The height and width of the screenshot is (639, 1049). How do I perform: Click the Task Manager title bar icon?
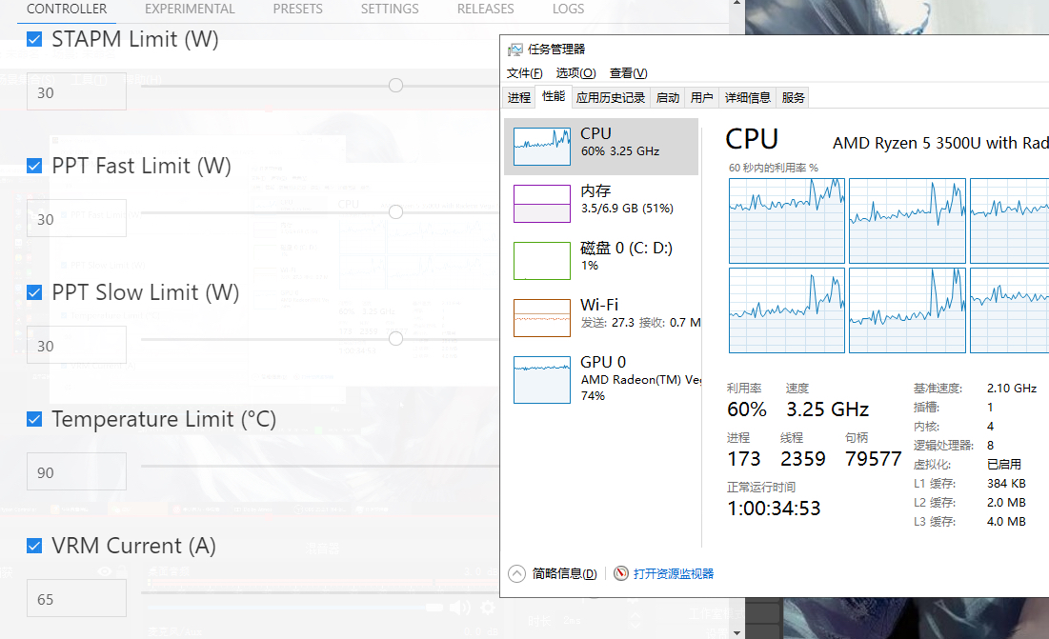point(515,50)
